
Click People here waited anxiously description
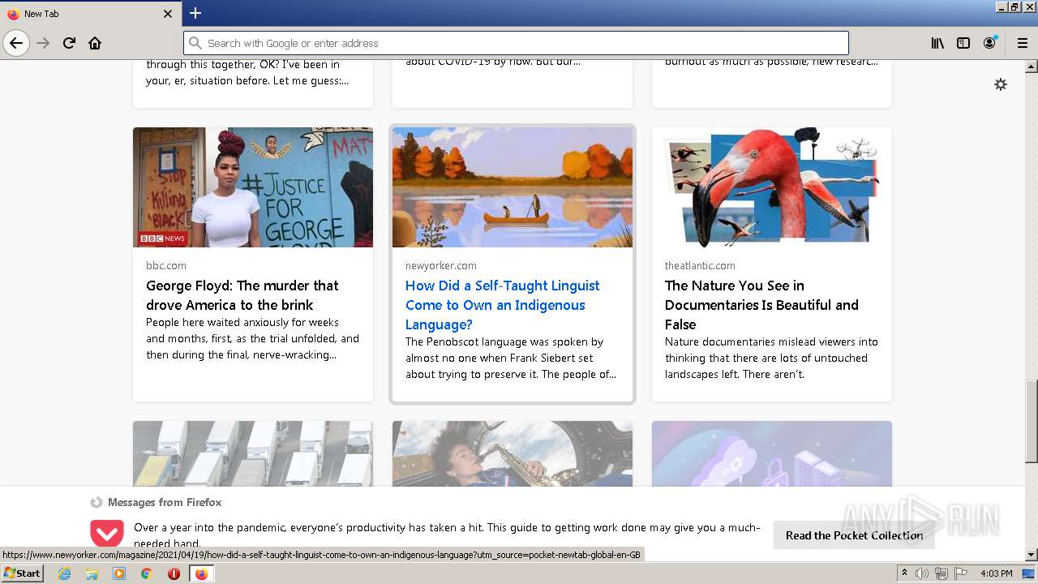[252, 338]
